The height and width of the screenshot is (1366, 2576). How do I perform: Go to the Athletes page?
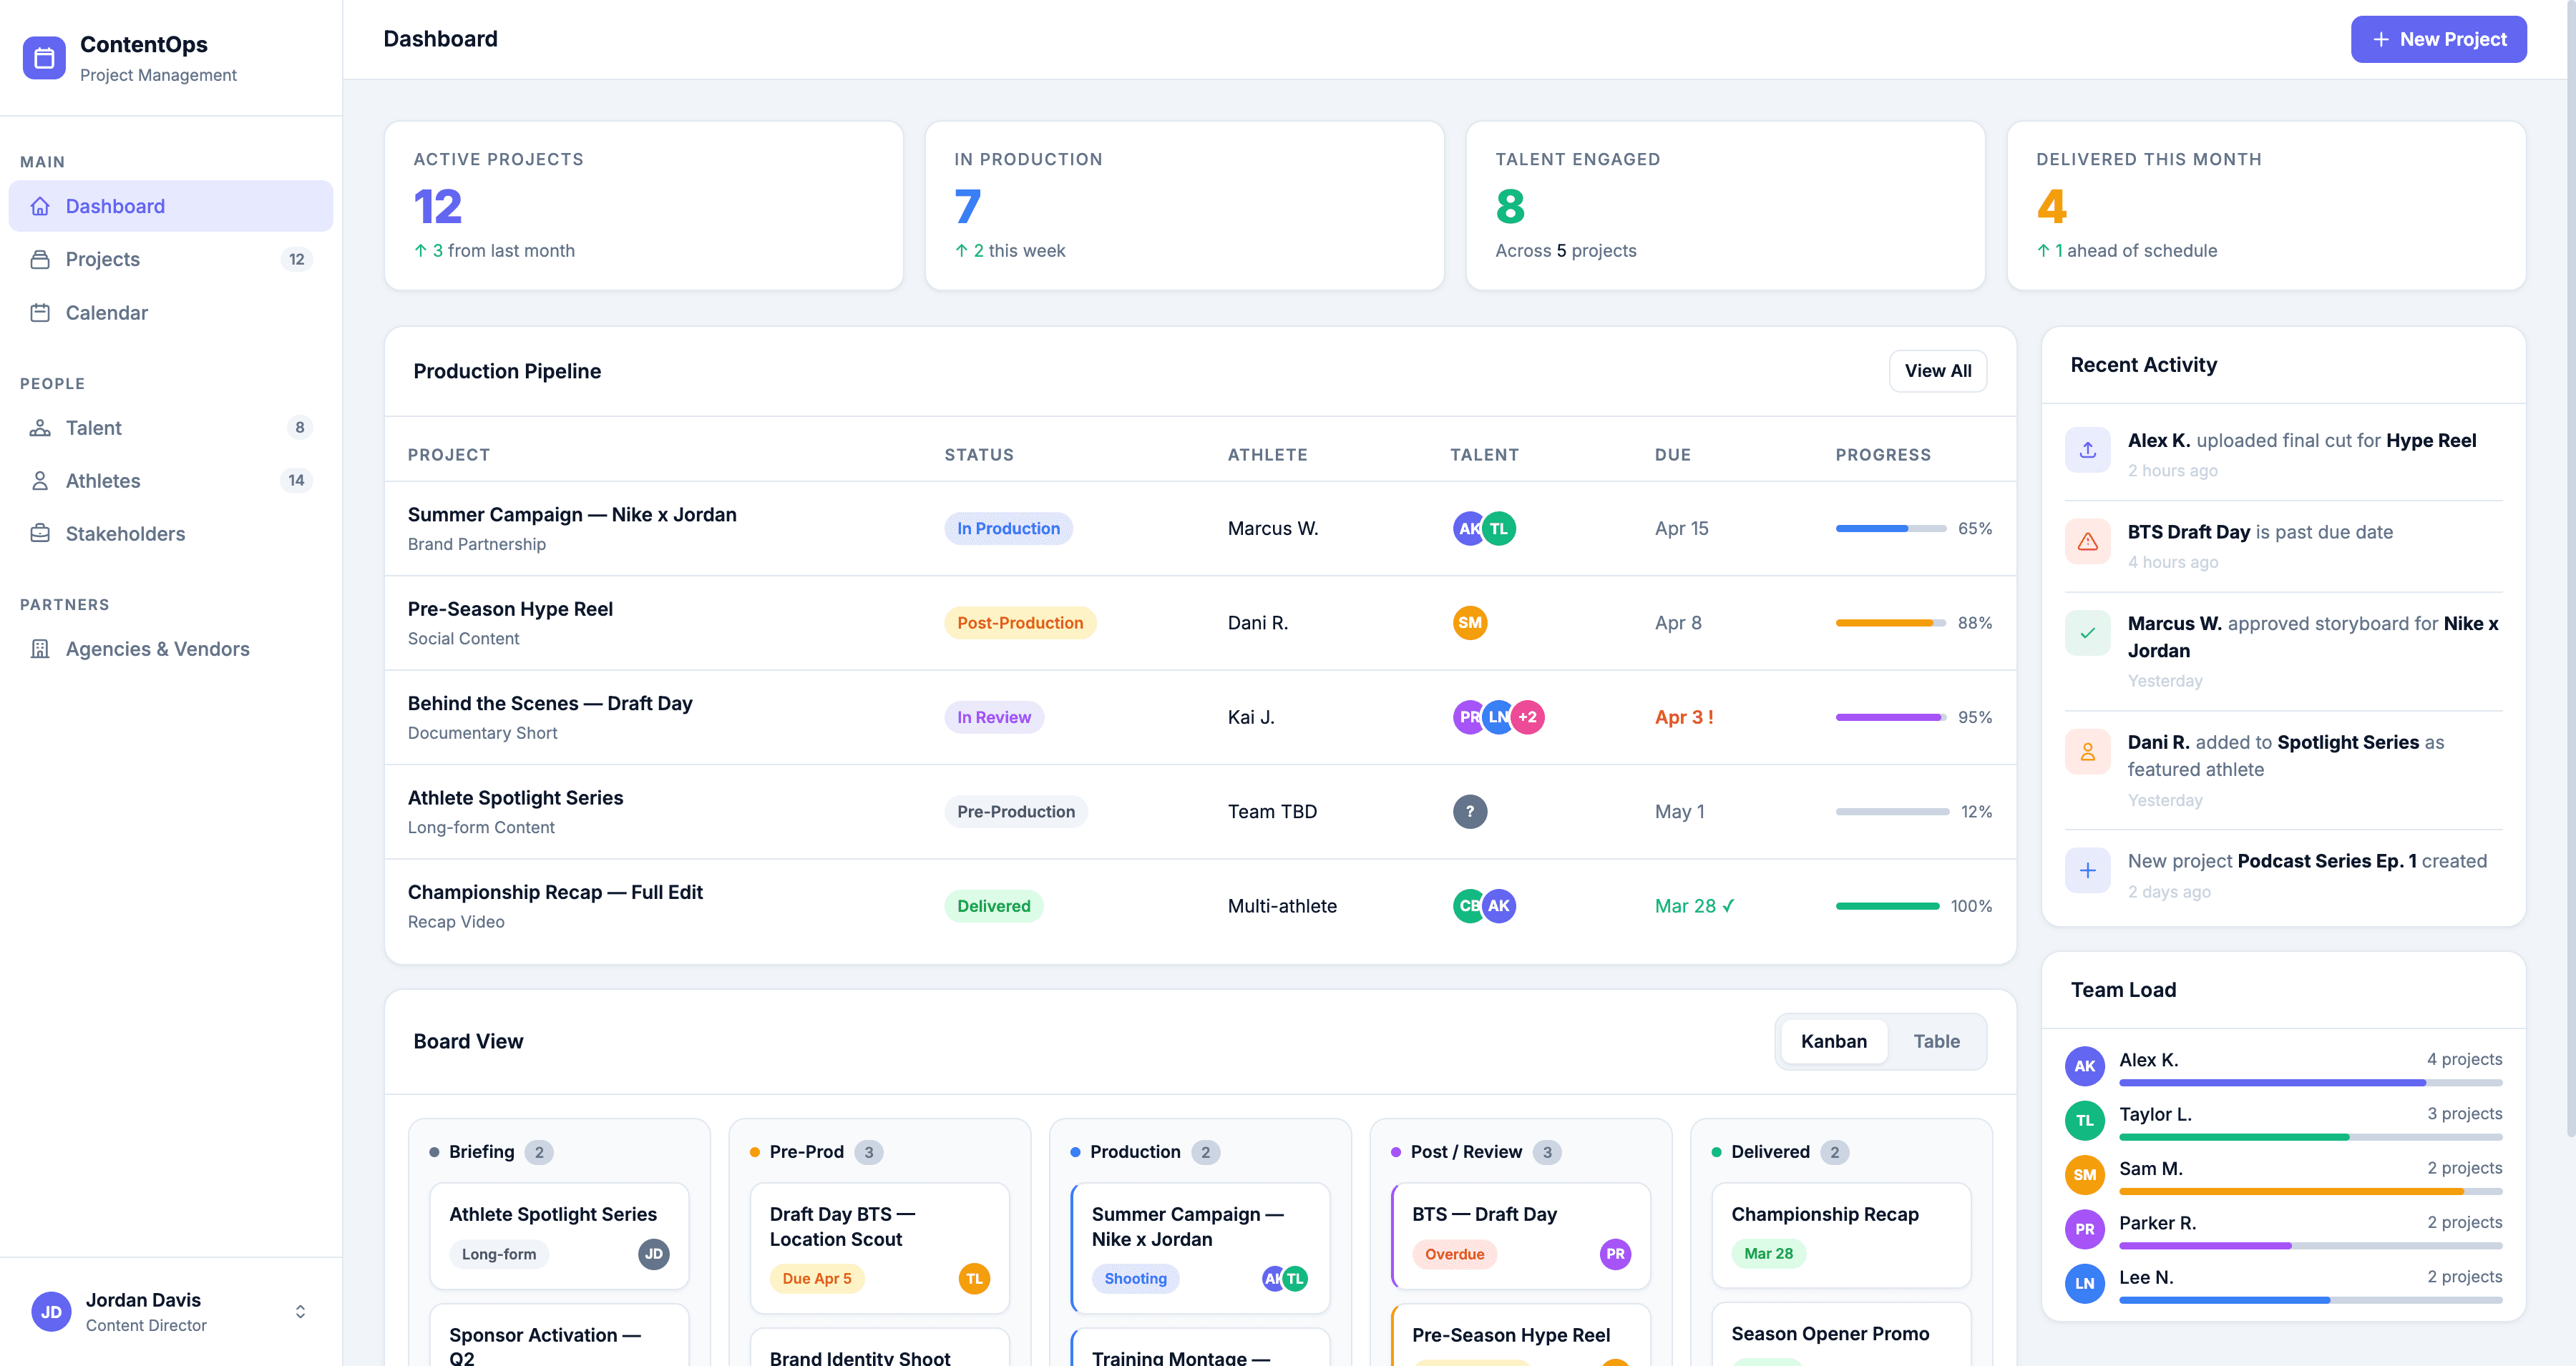point(102,481)
